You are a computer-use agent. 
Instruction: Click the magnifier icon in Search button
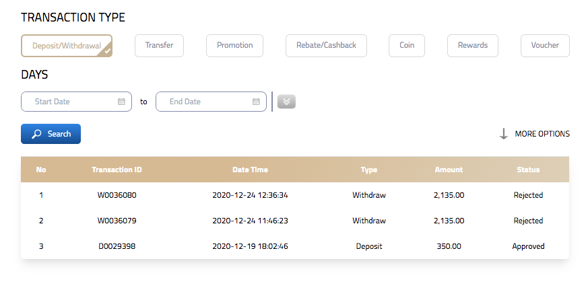(x=37, y=134)
